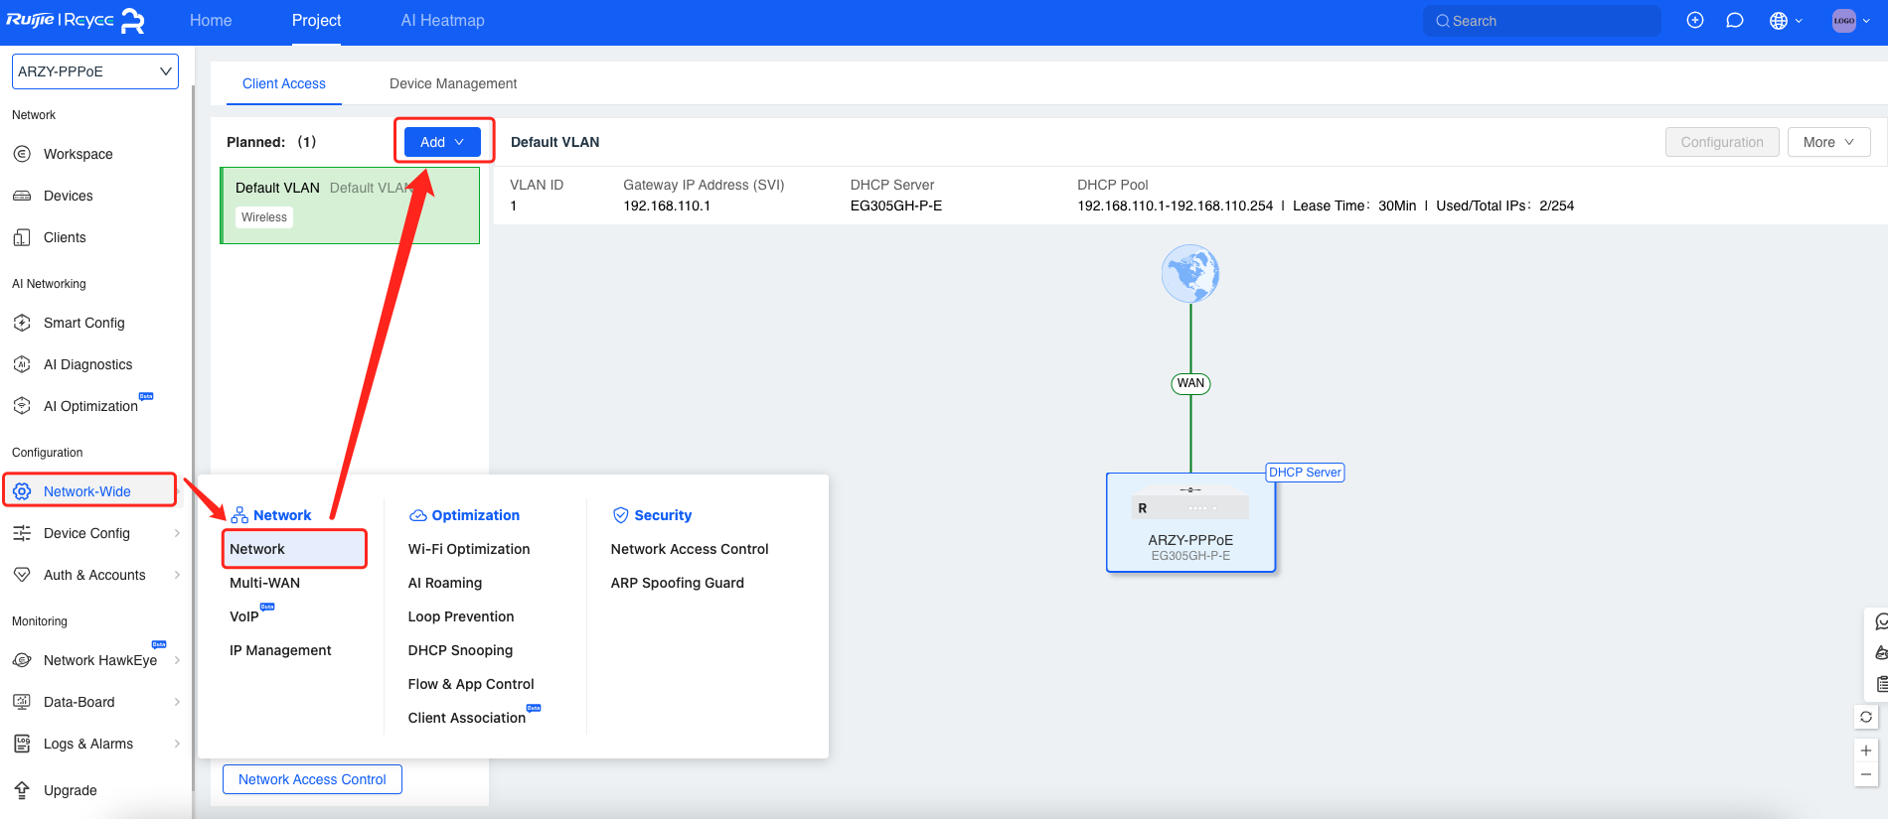1888x819 pixels.
Task: Click the Internet globe in topology
Action: pyautogui.click(x=1190, y=274)
